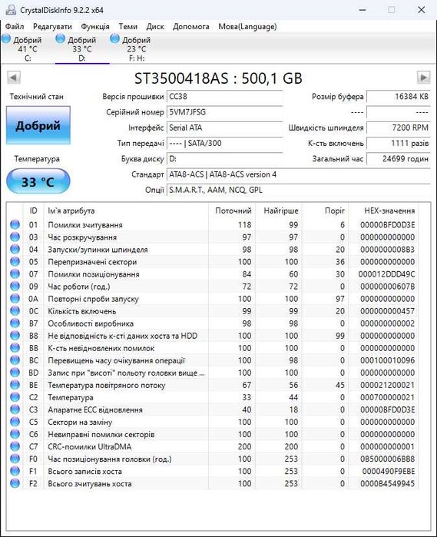Click status orb for attribute B7

click(x=15, y=323)
